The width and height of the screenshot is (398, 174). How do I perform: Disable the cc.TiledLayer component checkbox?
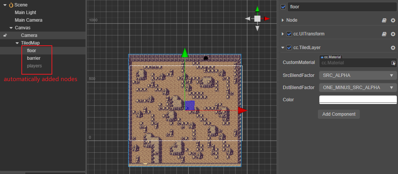click(289, 48)
